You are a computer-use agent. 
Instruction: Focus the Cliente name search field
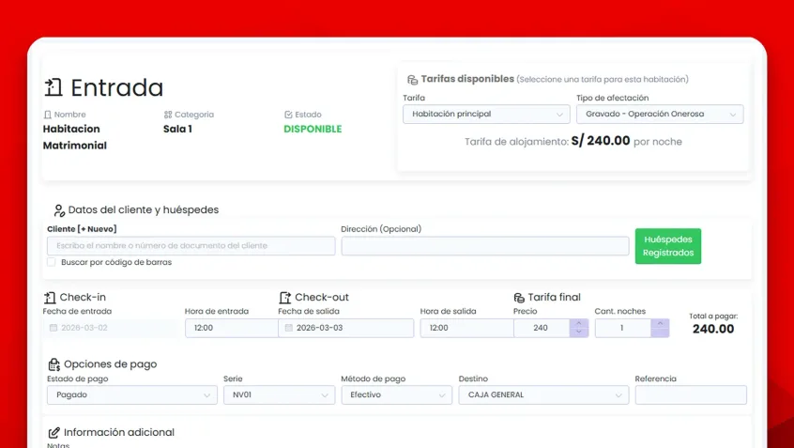point(191,246)
